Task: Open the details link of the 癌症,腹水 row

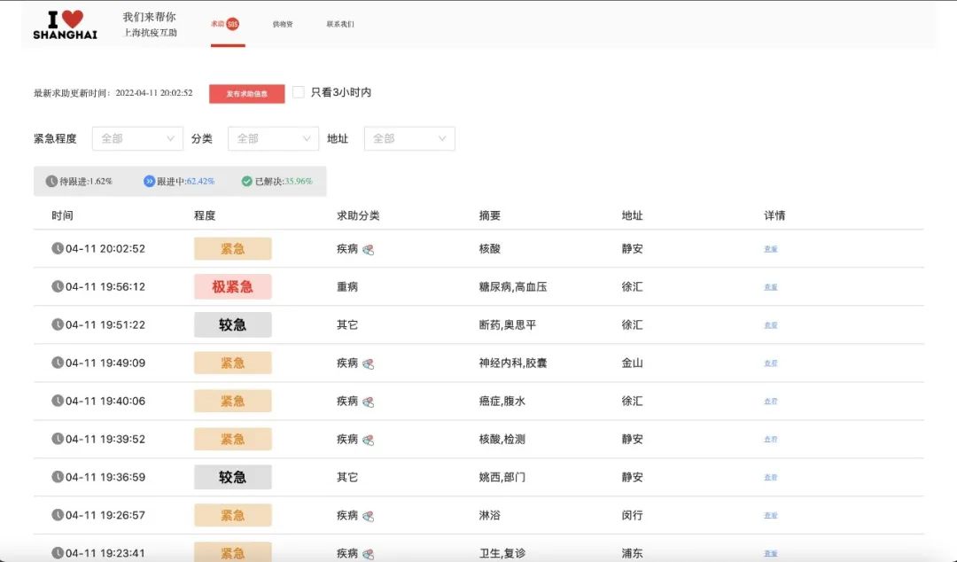Action: [771, 401]
